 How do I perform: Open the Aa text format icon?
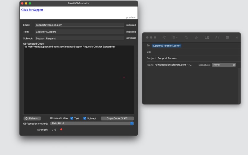click(x=217, y=38)
